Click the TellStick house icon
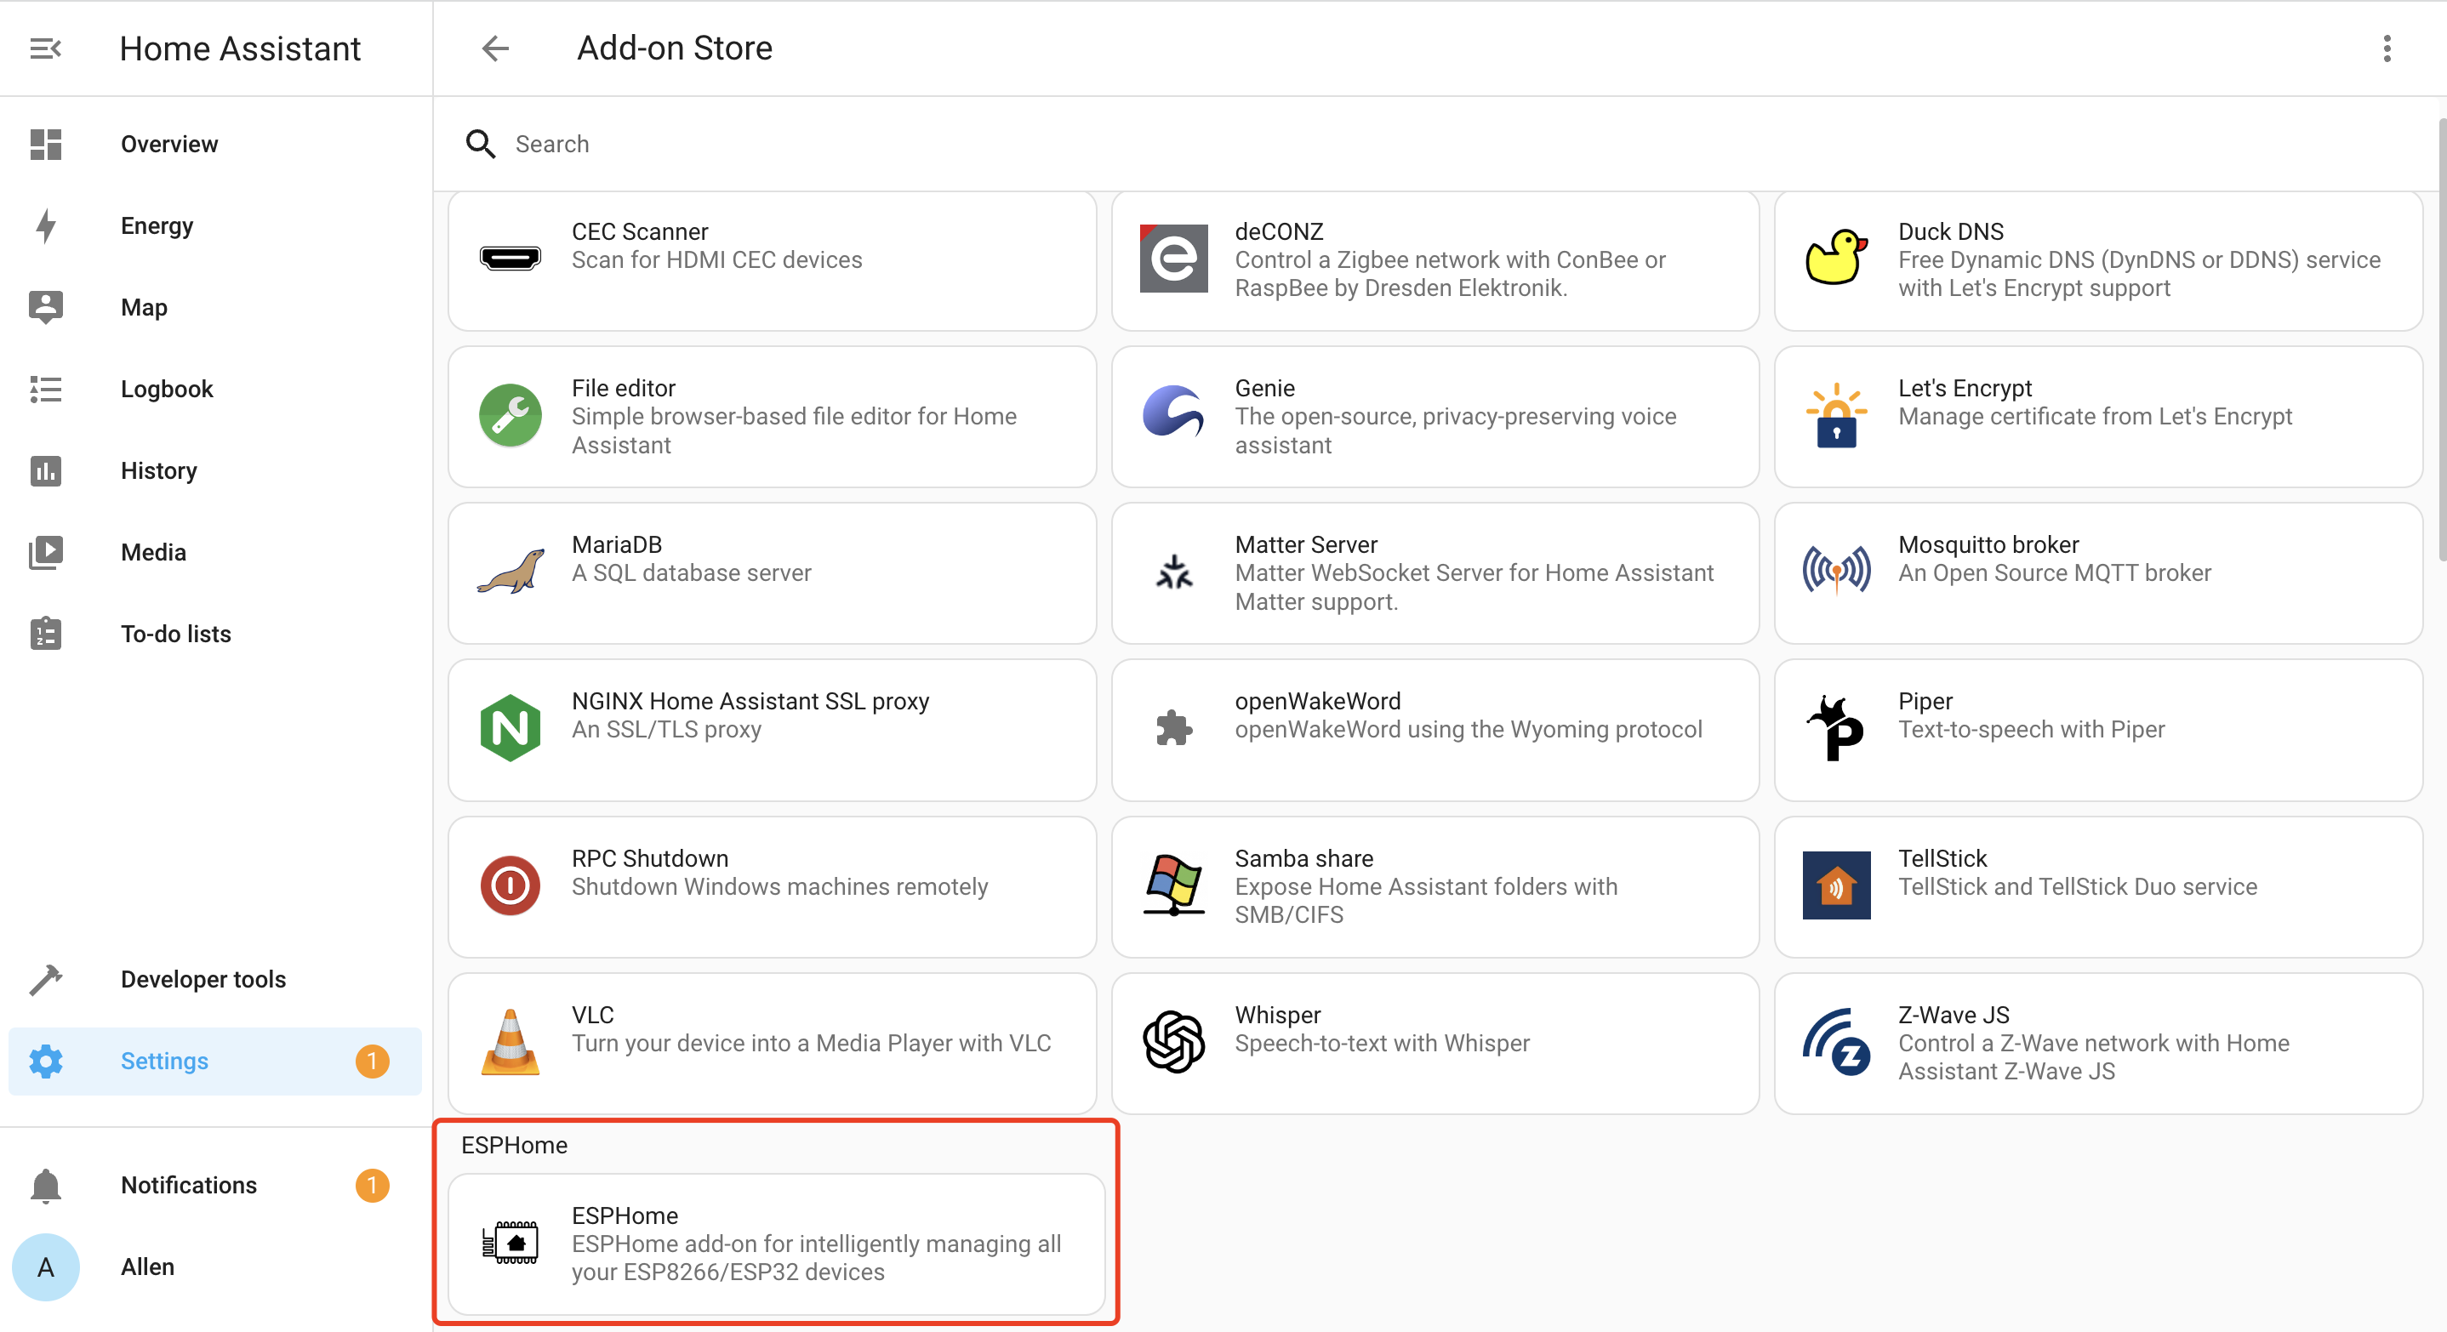The height and width of the screenshot is (1332, 2447). click(1835, 885)
